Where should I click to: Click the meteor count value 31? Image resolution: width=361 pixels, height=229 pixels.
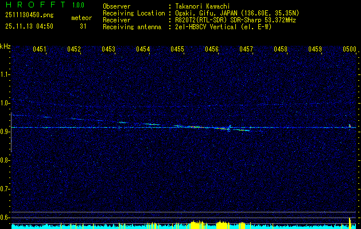click(83, 26)
